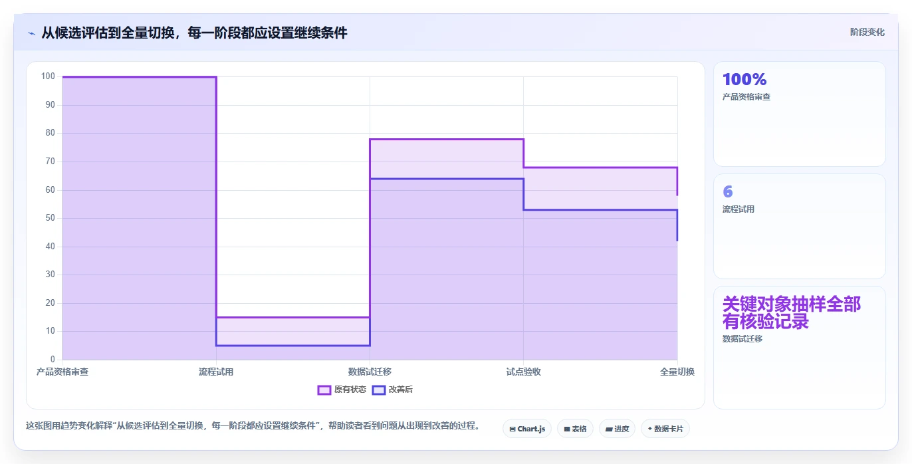912x464 pixels.
Task: Open the 6 流程试用 data card
Action: click(x=799, y=226)
